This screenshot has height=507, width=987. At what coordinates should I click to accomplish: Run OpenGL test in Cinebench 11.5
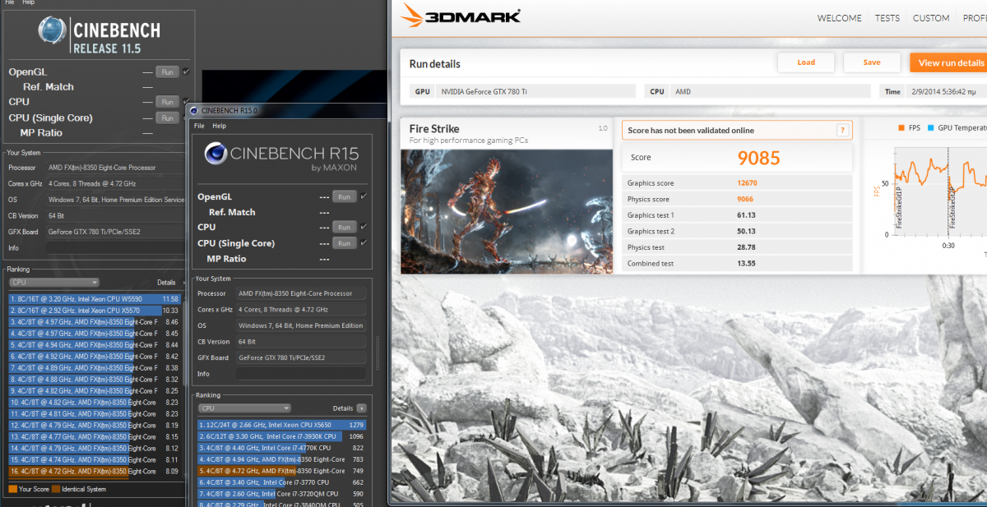167,71
